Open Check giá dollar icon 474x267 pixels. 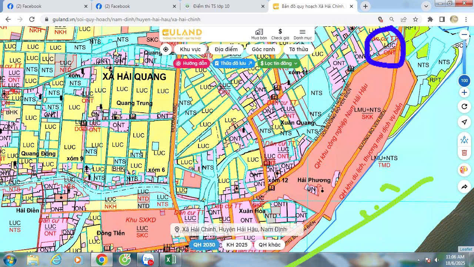tap(280, 34)
